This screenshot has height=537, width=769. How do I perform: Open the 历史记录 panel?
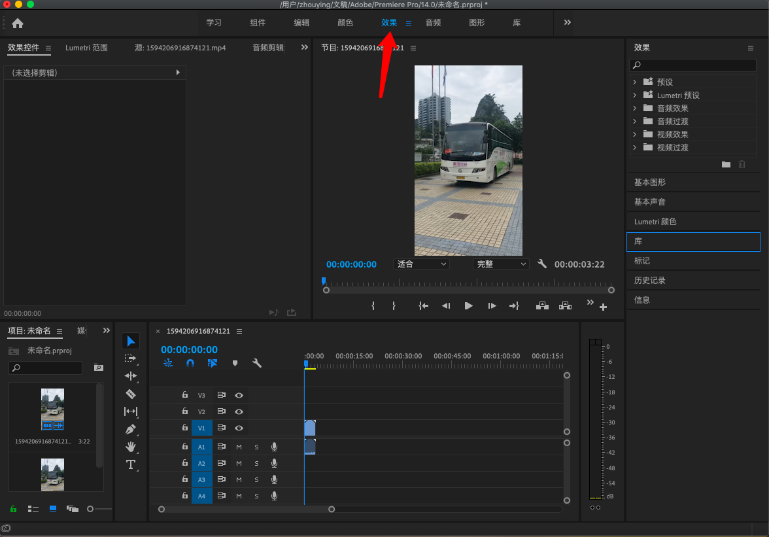point(650,281)
